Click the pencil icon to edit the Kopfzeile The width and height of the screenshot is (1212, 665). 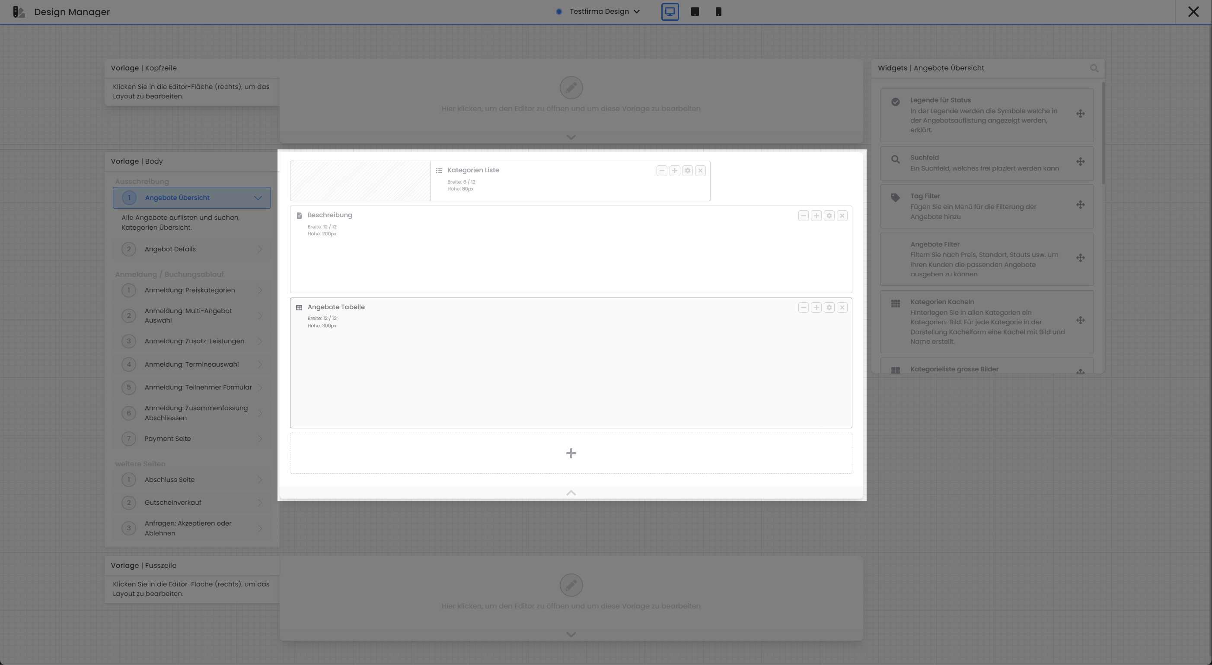click(571, 87)
